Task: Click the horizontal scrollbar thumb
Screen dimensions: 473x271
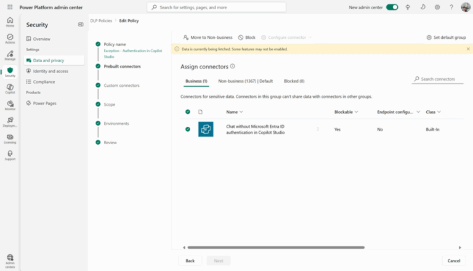Action: [x=276, y=248]
